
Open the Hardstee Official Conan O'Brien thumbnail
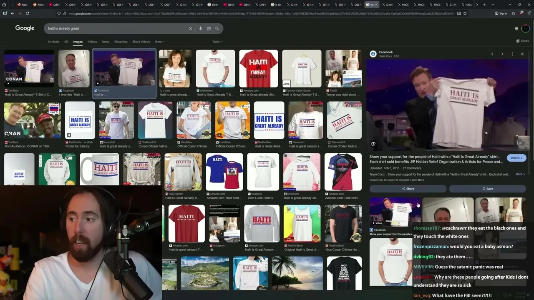(x=232, y=120)
